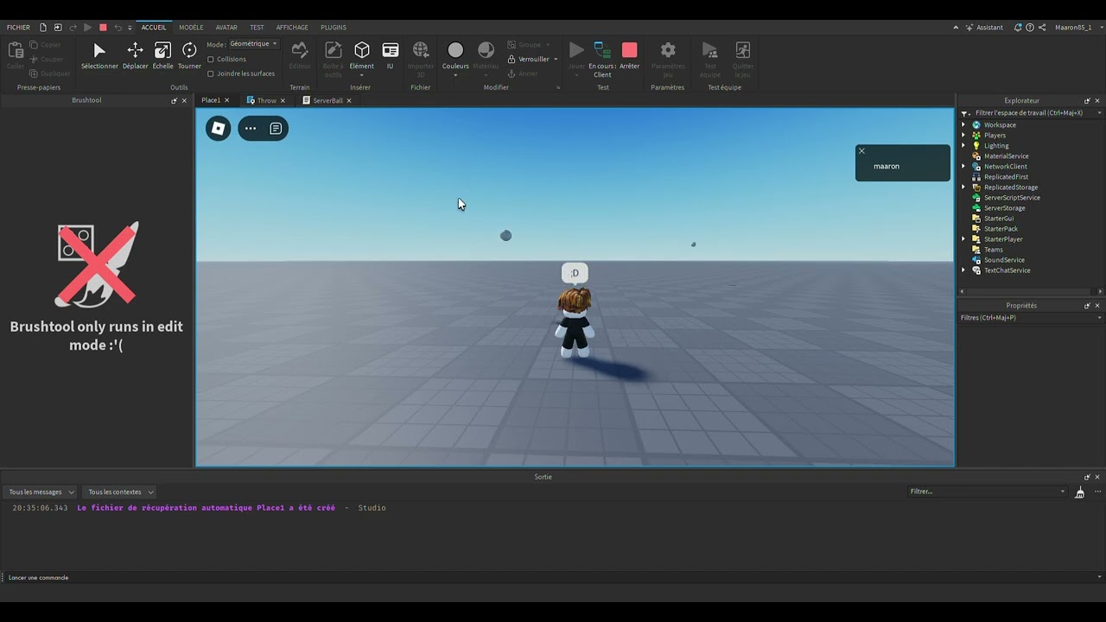Expand the NetworkClient tree node
This screenshot has height=622, width=1106.
click(963, 167)
